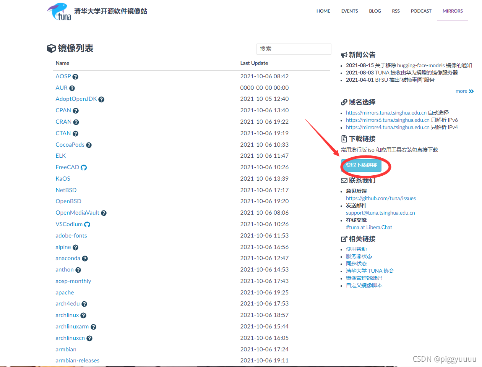482x367 pixels.
Task: Click the support@tuna.tsinghua.edu.cn email link
Action: (x=380, y=213)
